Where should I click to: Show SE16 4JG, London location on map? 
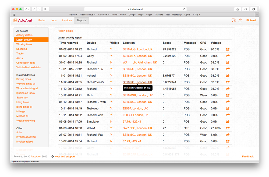point(137,49)
